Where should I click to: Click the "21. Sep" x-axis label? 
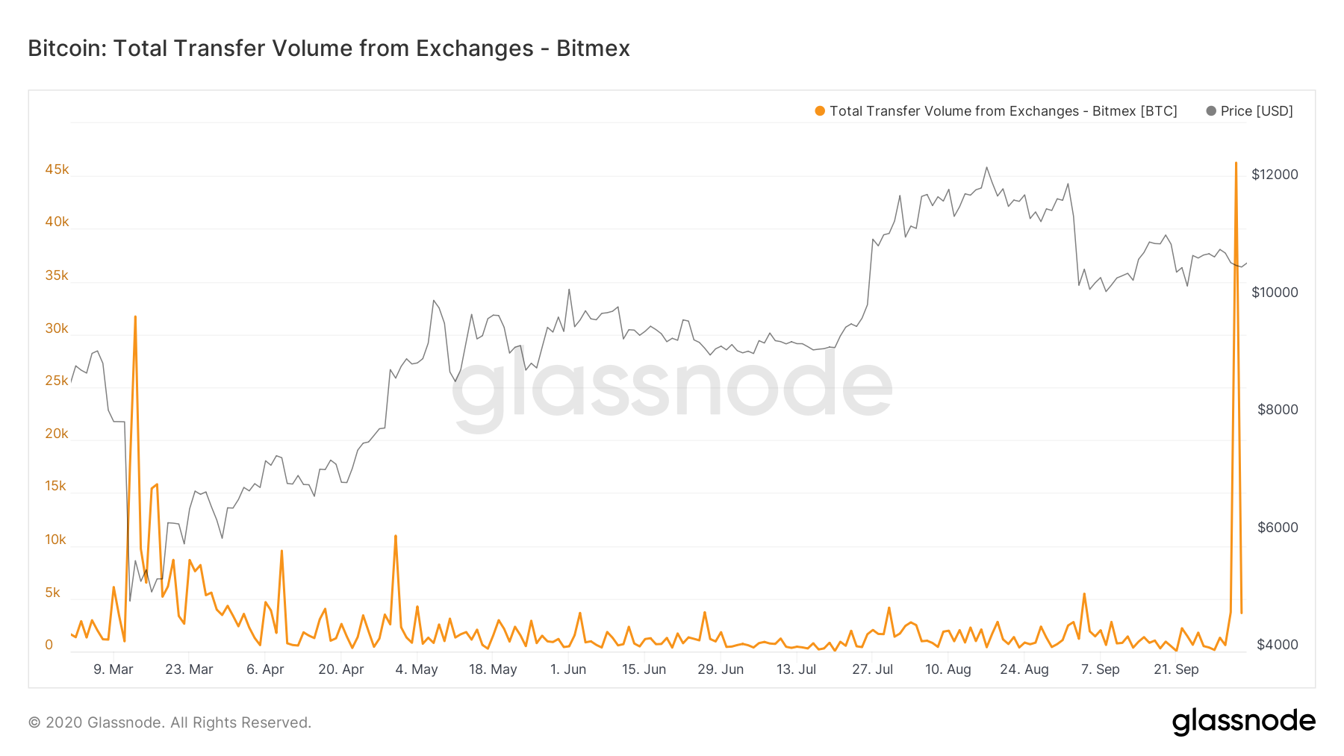(1176, 669)
